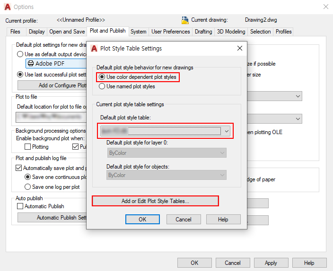This screenshot has width=333, height=271.
Task: Switch to the Open and Save tab
Action: (67, 32)
